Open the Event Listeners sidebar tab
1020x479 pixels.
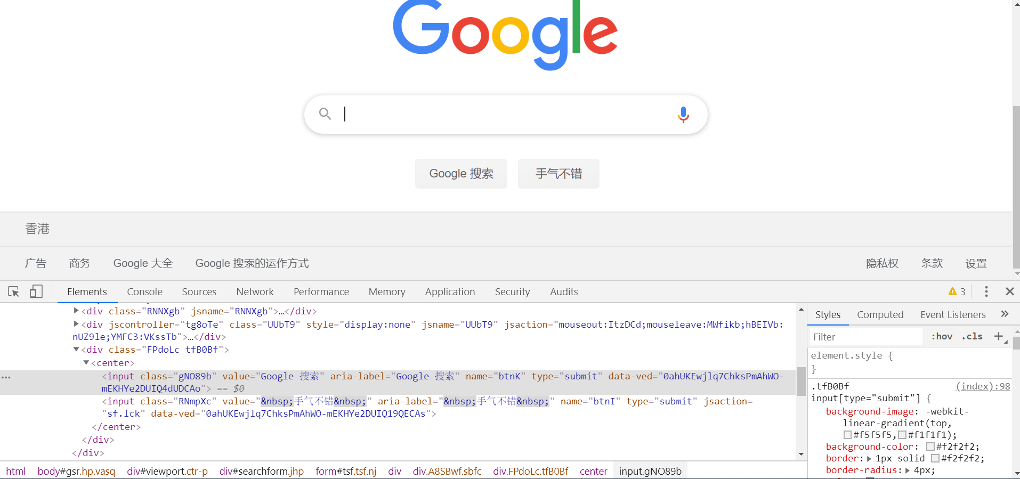tap(953, 314)
